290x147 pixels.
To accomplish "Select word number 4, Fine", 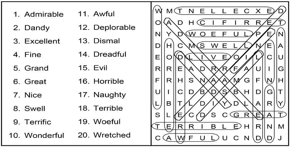I will (33, 55).
